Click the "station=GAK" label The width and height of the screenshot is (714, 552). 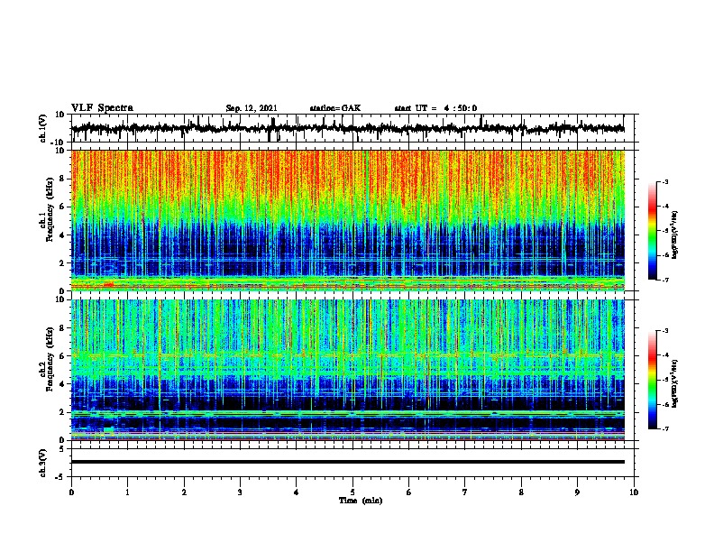[335, 108]
